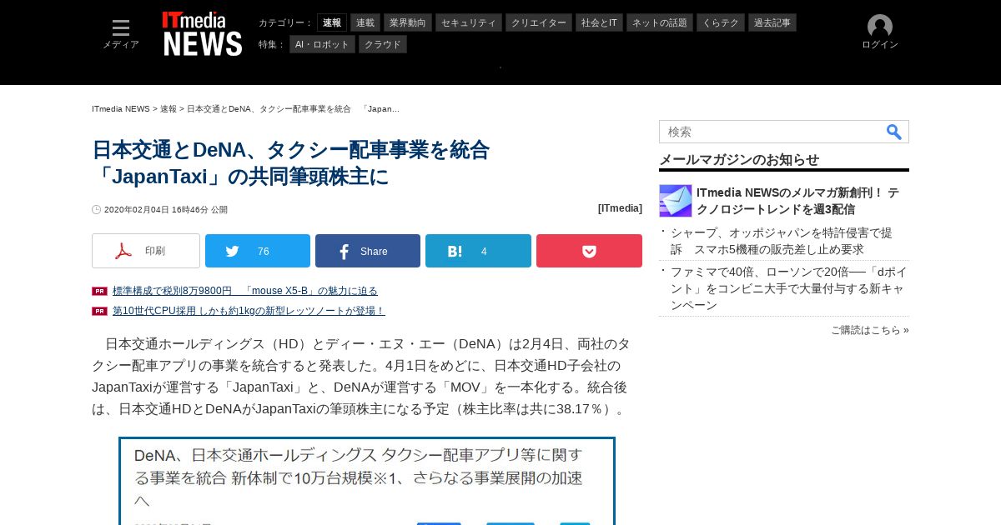This screenshot has height=525, width=1001.
Task: Click the 検索 search input field
Action: pyautogui.click(x=772, y=132)
